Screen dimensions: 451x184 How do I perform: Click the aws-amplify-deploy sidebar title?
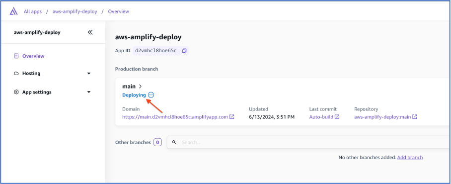37,32
